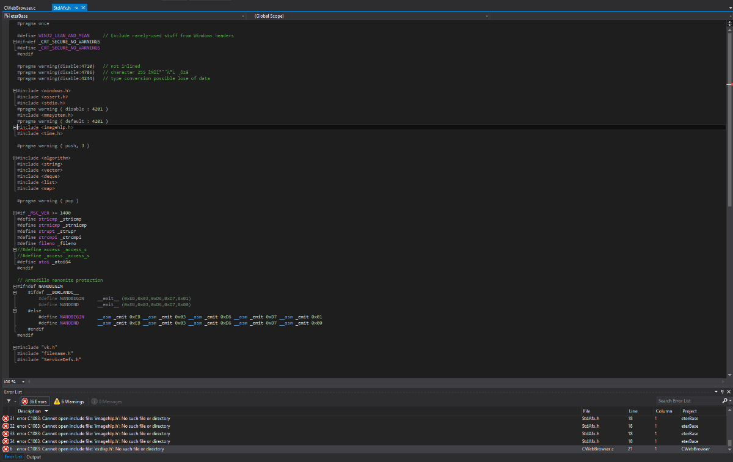Open the error list filter icon
The width and height of the screenshot is (733, 462).
coord(9,402)
